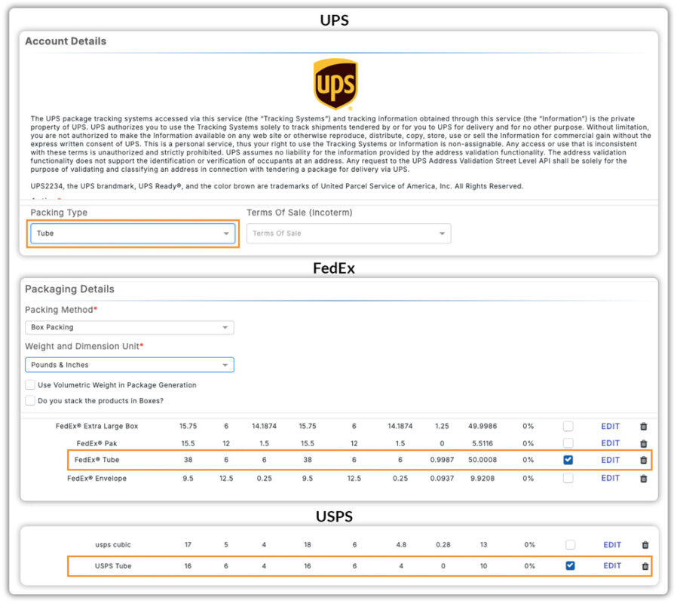Click the 1.25 value in Extra Large Box row
This screenshot has height=603, width=677.
pos(442,427)
